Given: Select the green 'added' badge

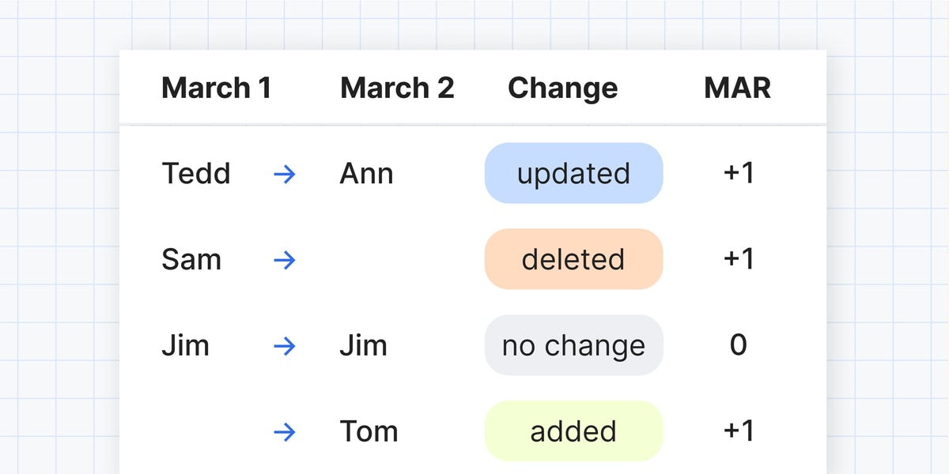Looking at the screenshot, I should pyautogui.click(x=573, y=431).
